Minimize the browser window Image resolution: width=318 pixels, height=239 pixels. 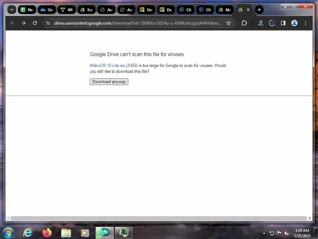285,7
